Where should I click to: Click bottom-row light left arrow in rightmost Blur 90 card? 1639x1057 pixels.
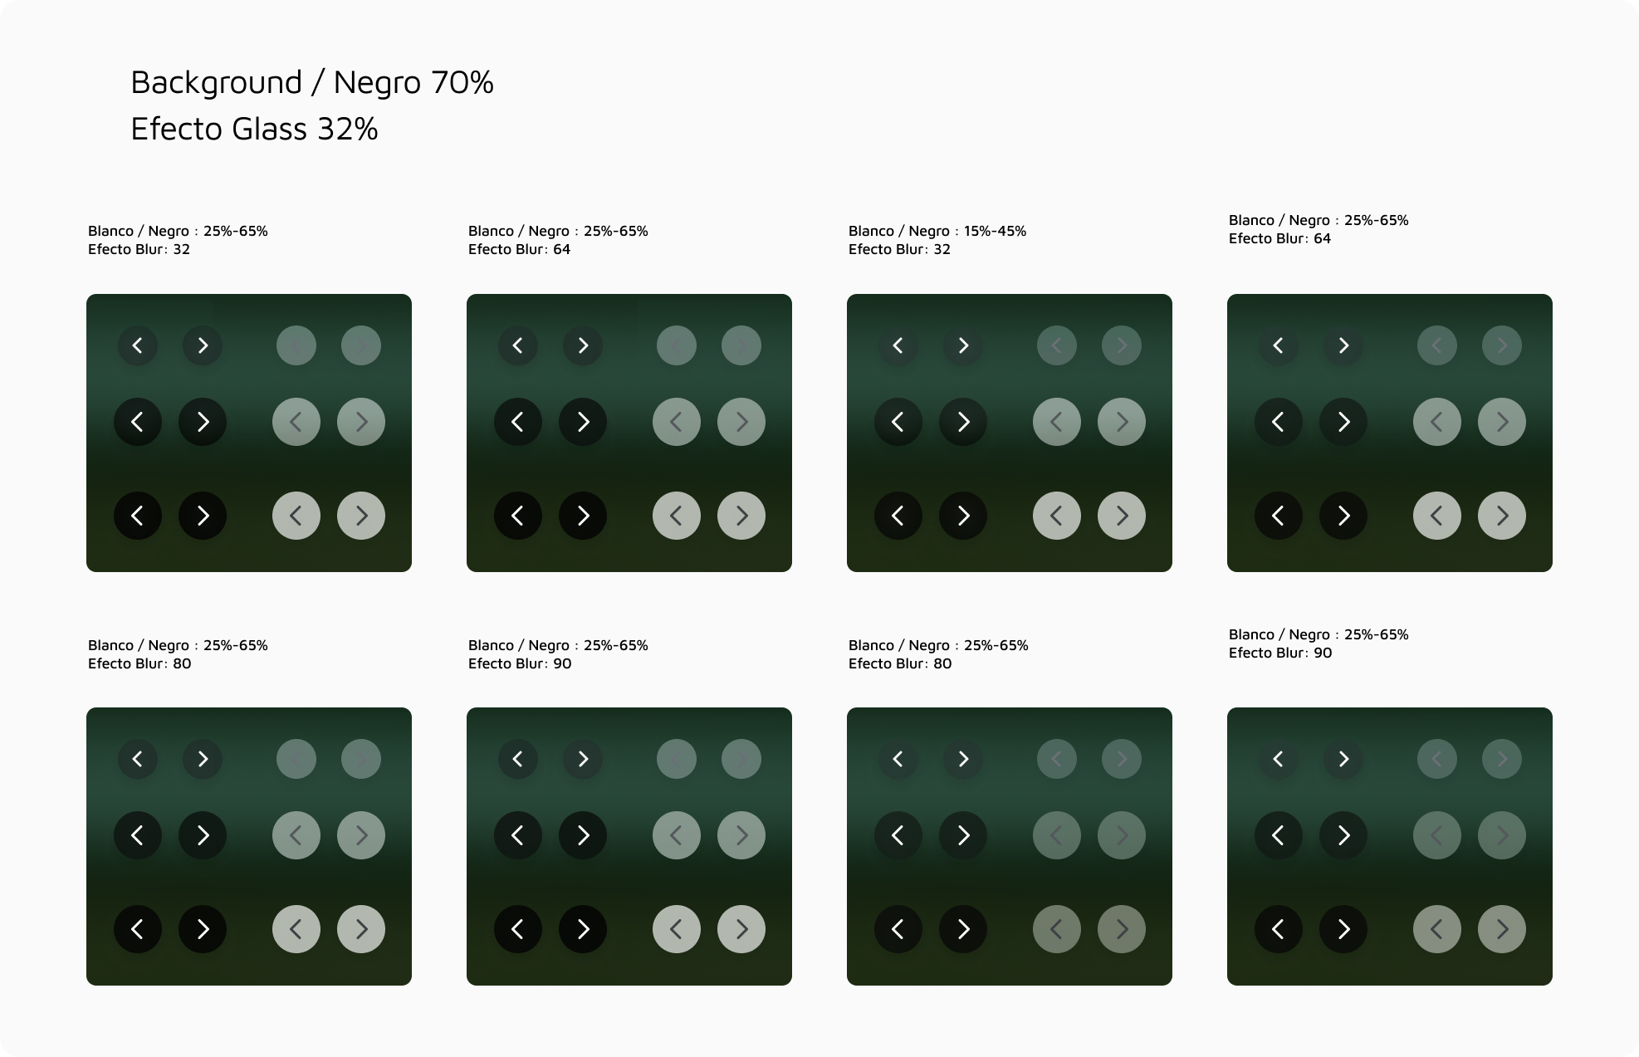pos(1437,929)
